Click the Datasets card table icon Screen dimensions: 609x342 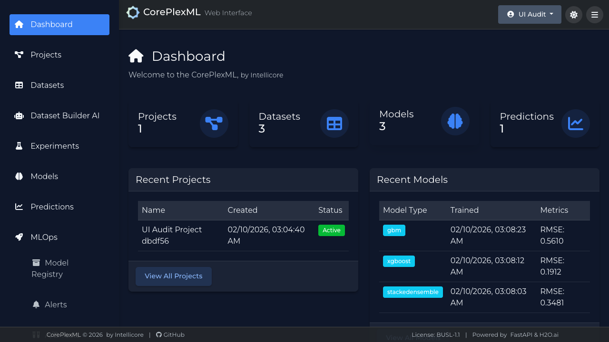pyautogui.click(x=334, y=123)
